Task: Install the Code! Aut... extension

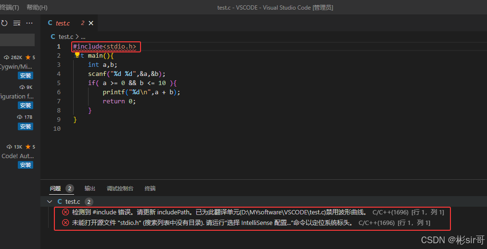Action: tap(26, 165)
